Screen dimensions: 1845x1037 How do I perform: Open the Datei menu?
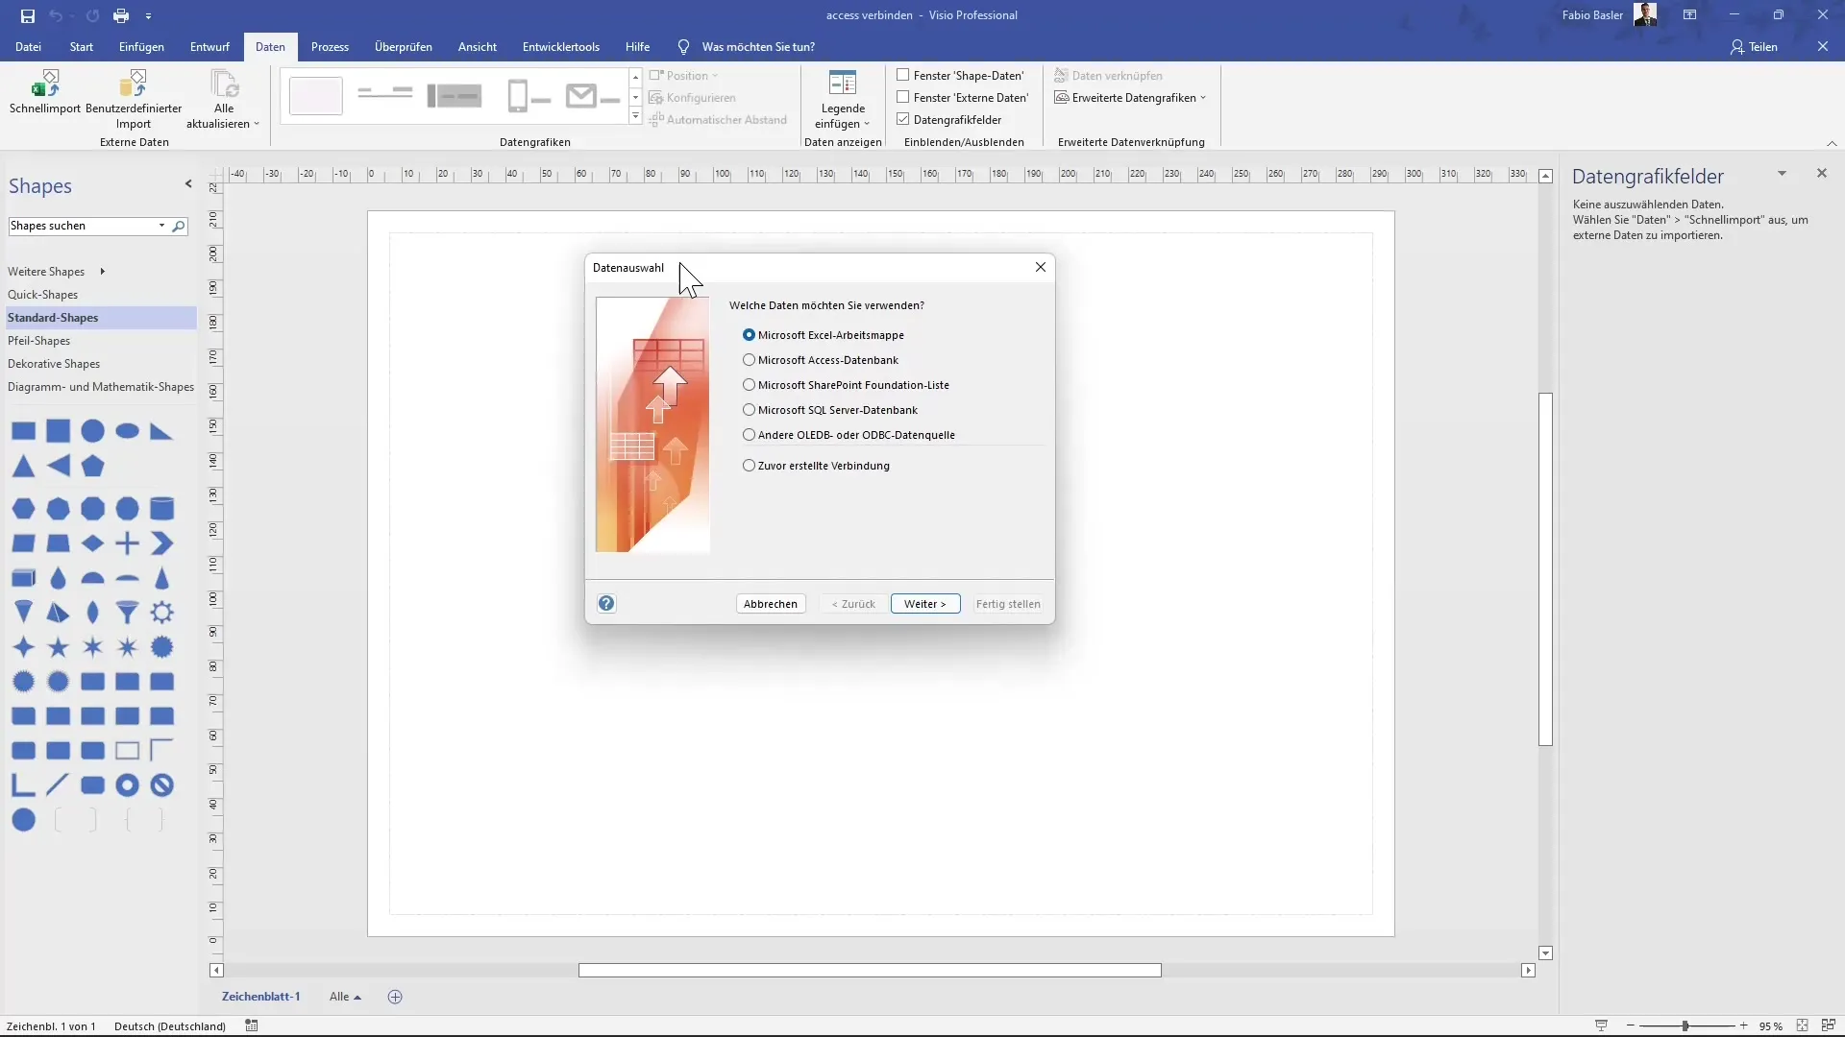[29, 46]
